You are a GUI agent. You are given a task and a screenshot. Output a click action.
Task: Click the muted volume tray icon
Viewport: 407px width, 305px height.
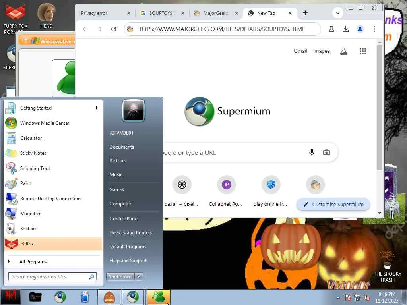367,297
